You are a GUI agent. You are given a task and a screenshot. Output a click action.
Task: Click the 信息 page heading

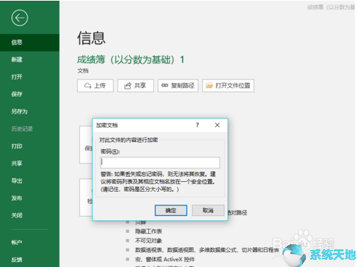click(92, 38)
